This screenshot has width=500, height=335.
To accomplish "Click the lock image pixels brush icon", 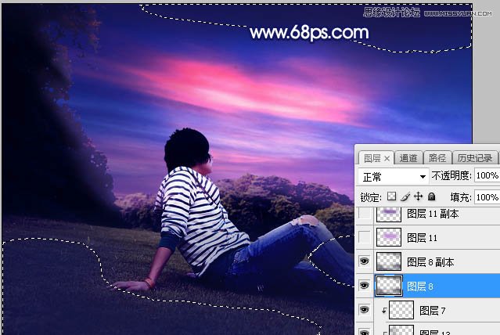I will click(x=405, y=196).
